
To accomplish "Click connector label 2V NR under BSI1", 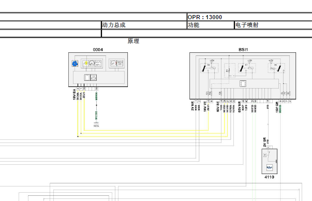I will click(192, 106).
